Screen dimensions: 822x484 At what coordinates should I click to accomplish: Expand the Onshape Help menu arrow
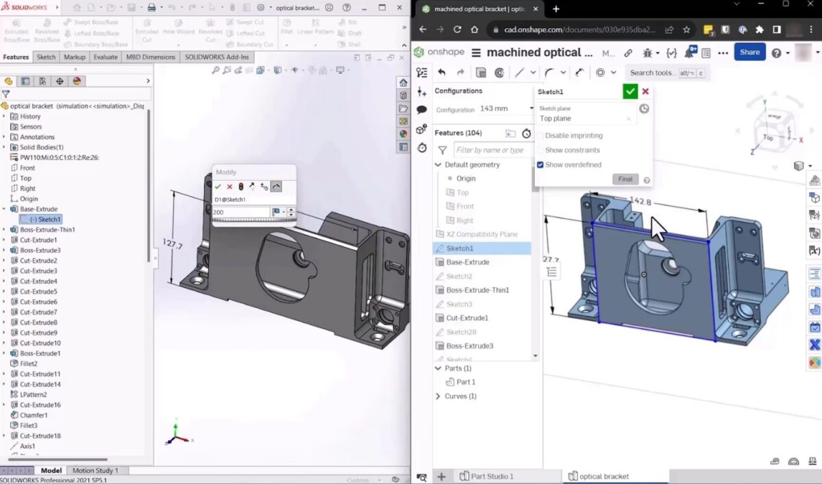[789, 53]
